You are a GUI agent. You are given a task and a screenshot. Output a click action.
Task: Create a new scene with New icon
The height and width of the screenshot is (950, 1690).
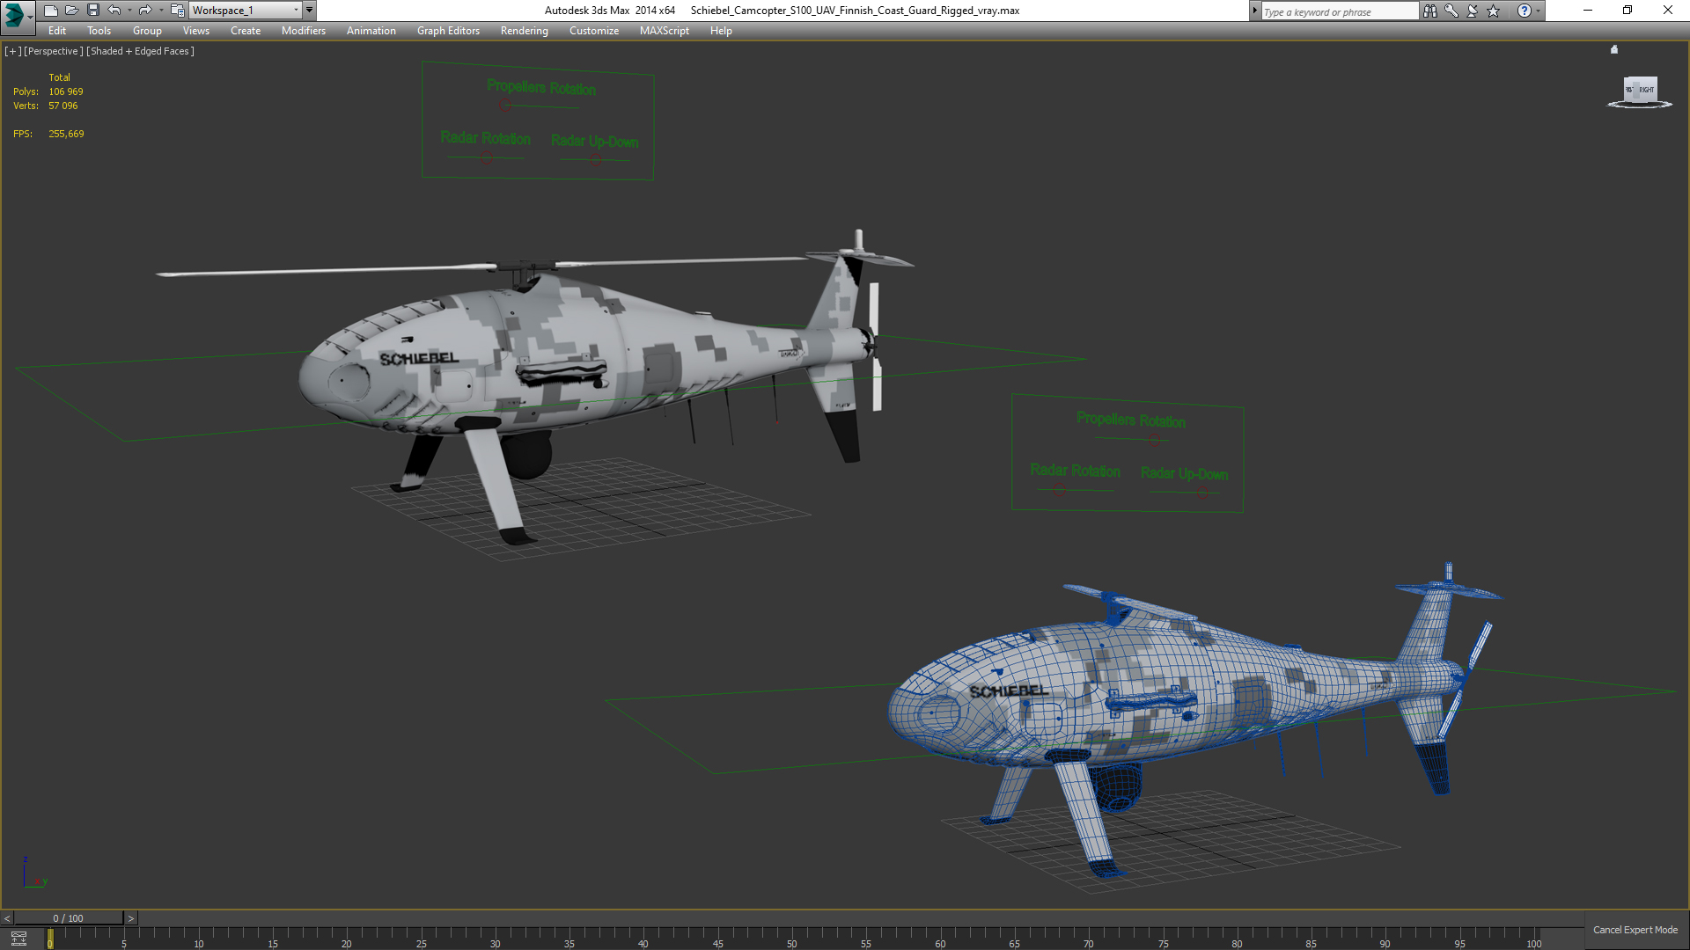(51, 11)
